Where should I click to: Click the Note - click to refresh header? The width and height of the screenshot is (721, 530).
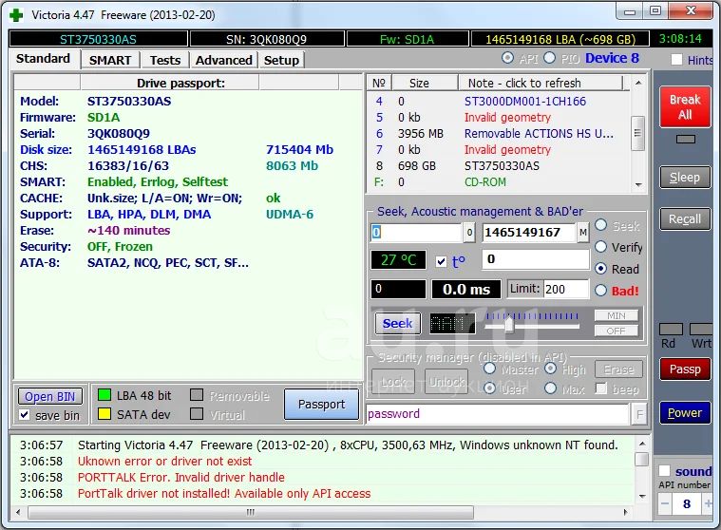pos(541,84)
